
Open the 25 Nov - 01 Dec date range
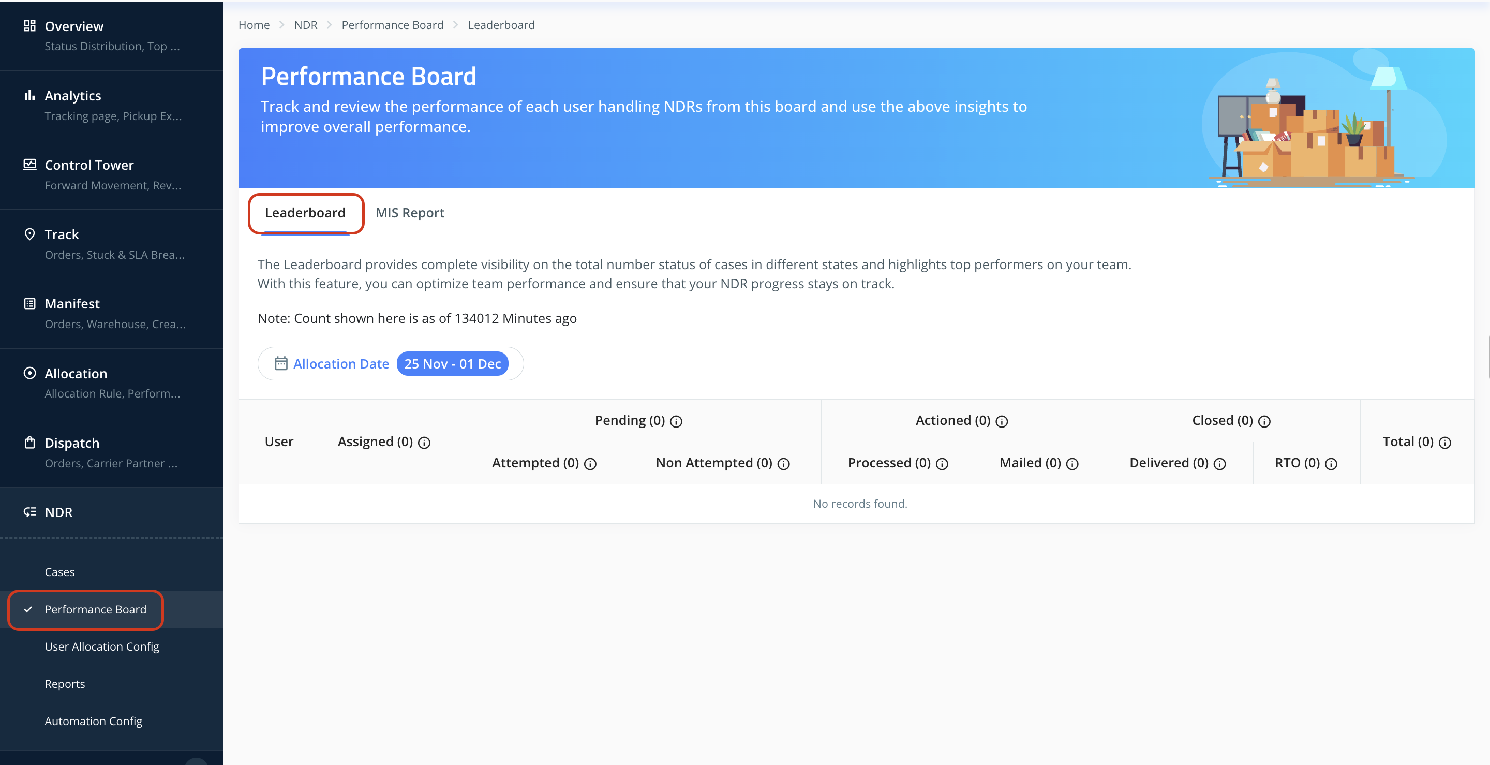(452, 363)
